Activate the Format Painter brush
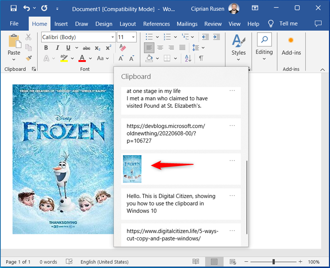330x268 pixels. pos(28,58)
